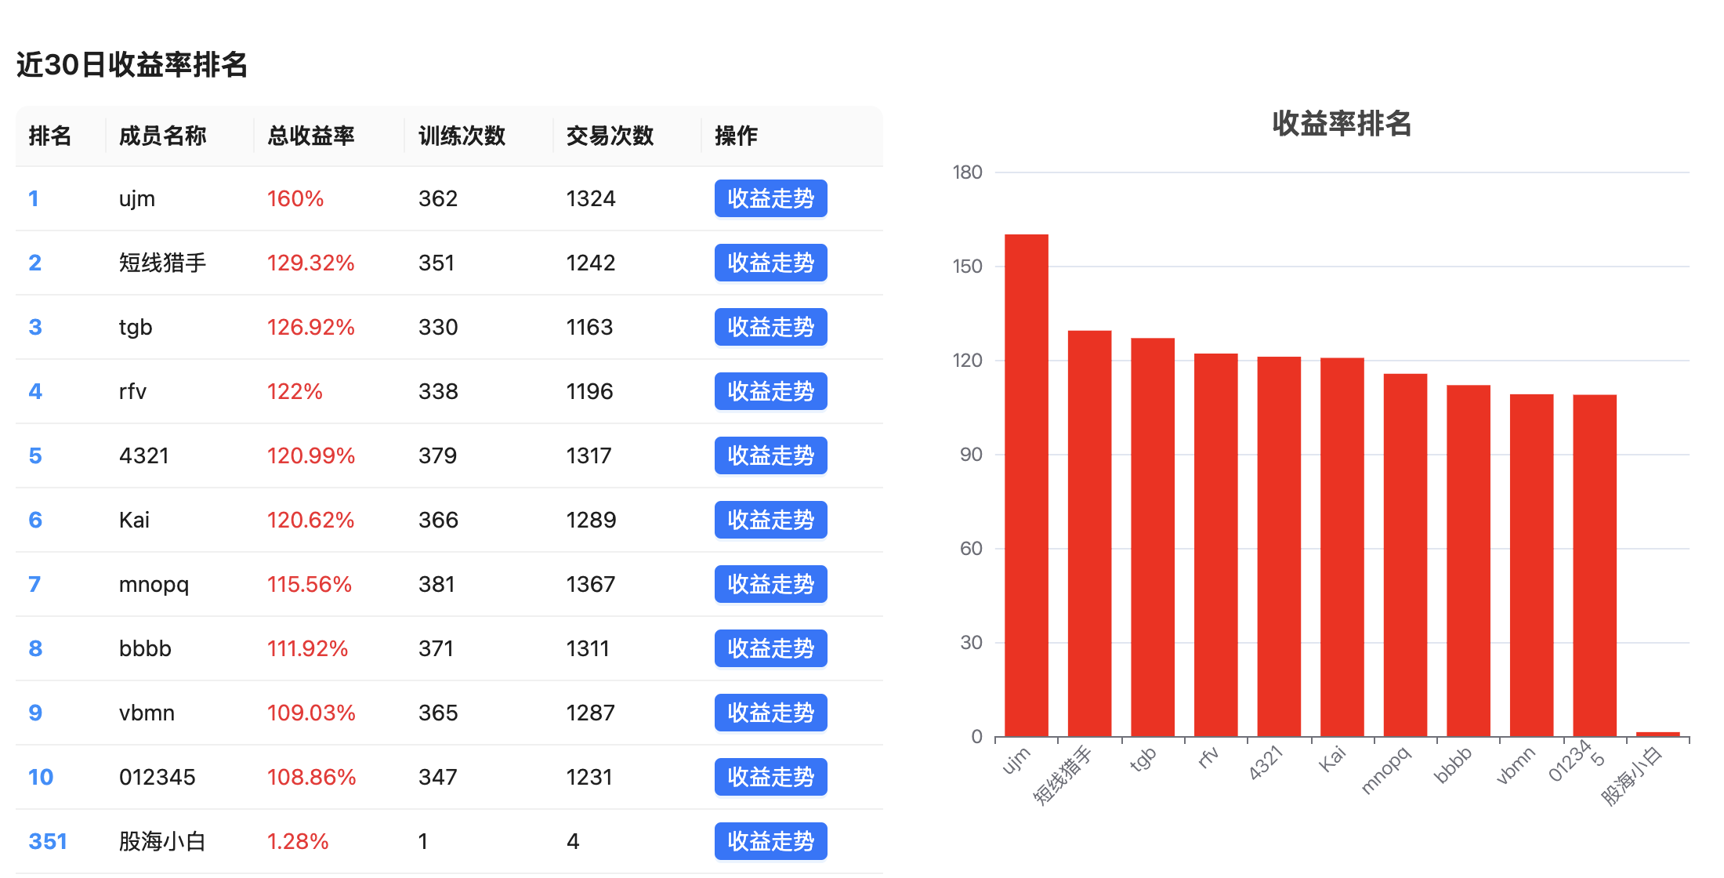
Task: Select member name mnopq in table
Action: click(154, 585)
